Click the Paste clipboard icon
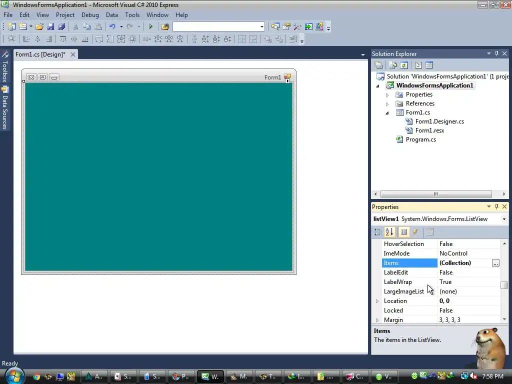 (x=98, y=27)
